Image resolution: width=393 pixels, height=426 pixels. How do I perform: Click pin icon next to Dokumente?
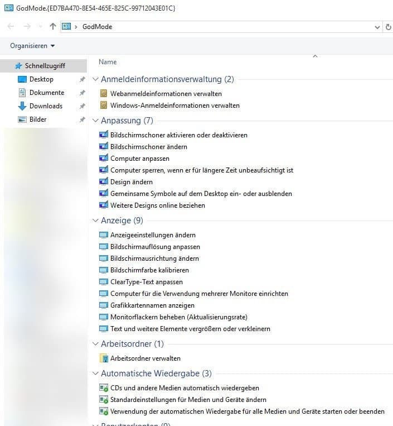[x=82, y=93]
